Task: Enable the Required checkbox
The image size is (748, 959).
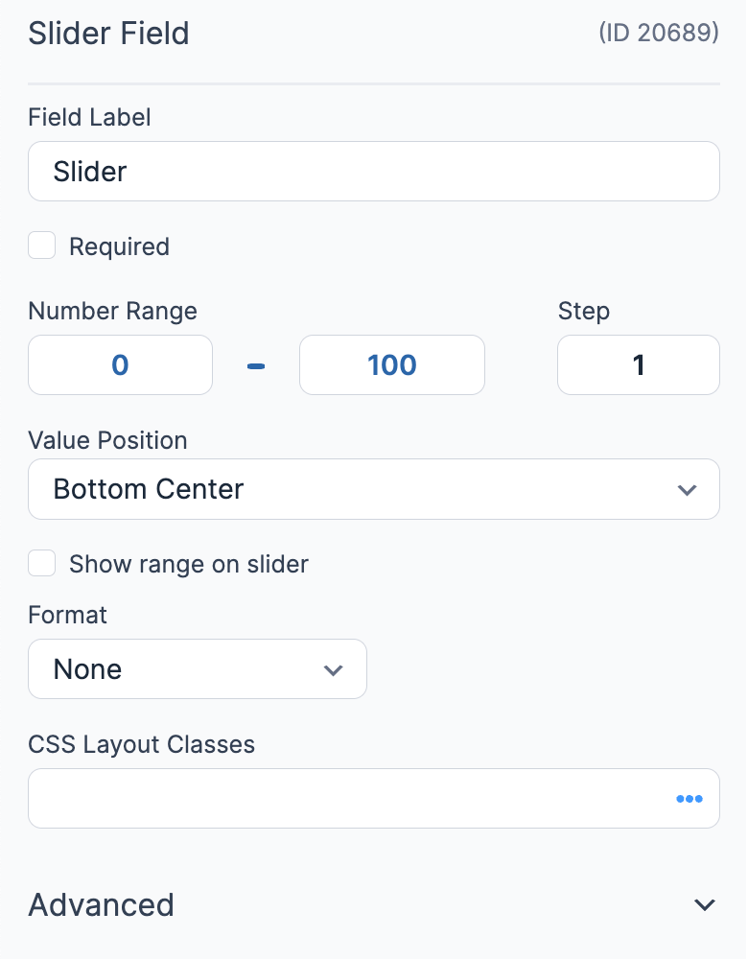Action: coord(41,246)
